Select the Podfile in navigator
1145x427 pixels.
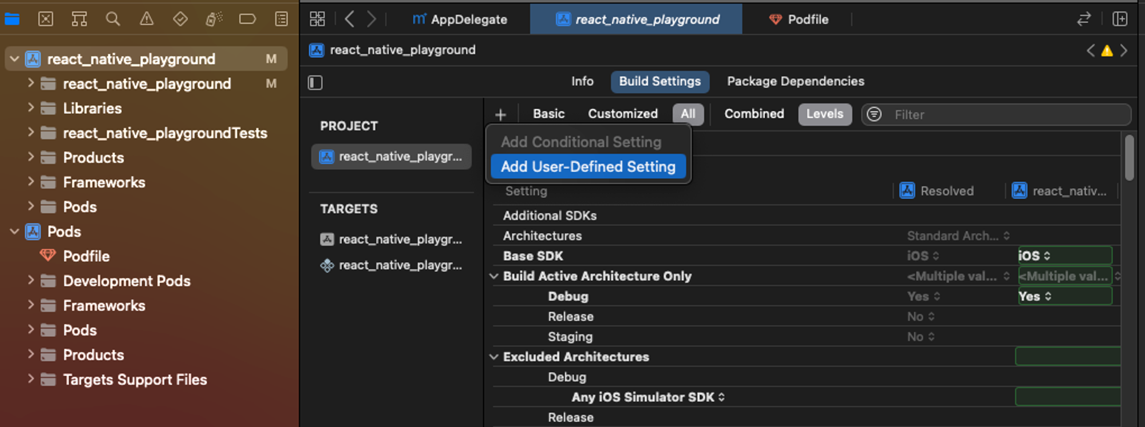(86, 256)
